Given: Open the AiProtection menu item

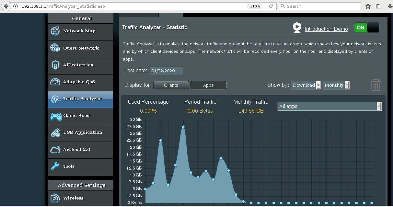Looking at the screenshot, I should click(x=80, y=65).
